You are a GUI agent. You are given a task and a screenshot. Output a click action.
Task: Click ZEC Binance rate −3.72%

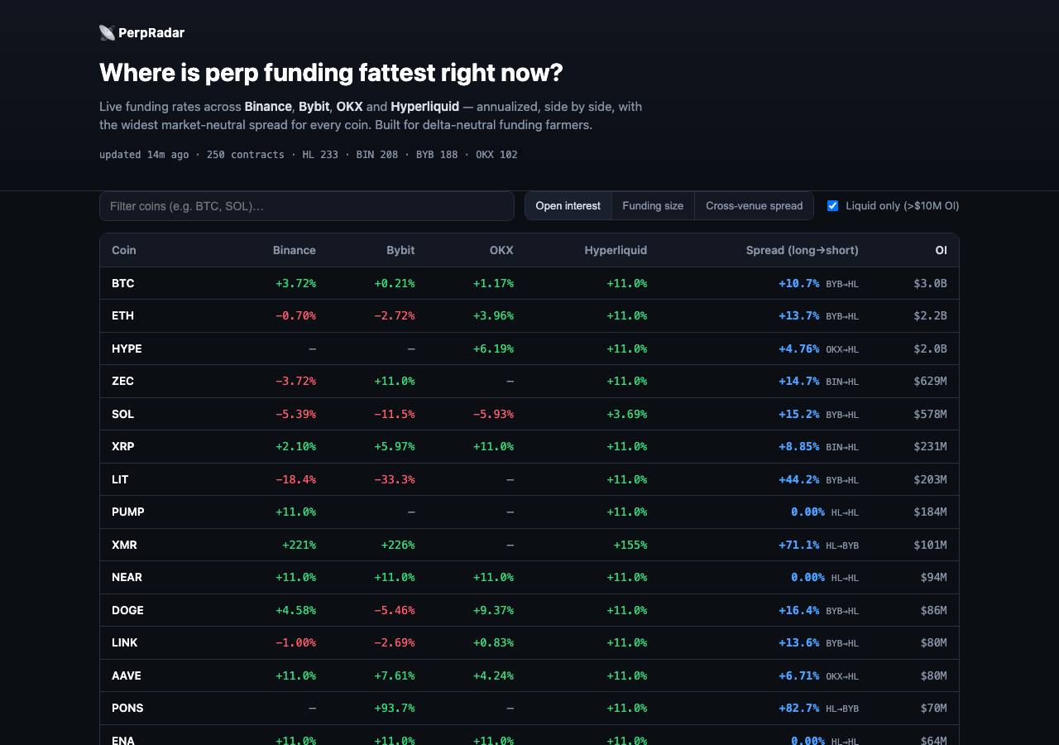[x=295, y=381]
